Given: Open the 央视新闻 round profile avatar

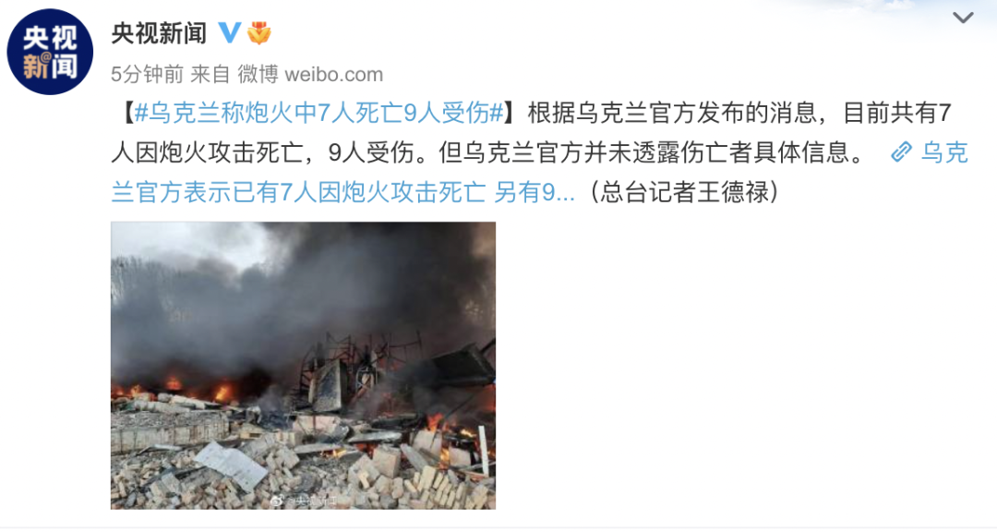Looking at the screenshot, I should tap(50, 52).
